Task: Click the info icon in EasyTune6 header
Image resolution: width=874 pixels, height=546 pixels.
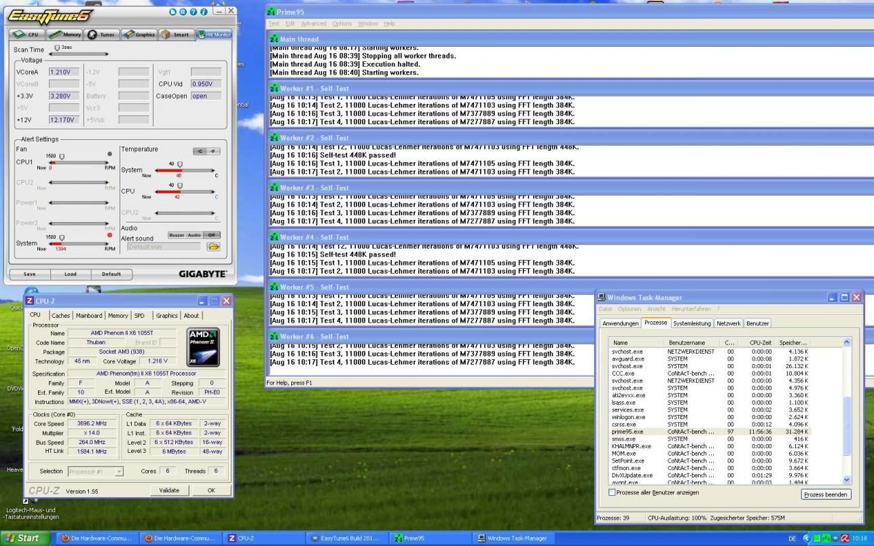Action: tap(203, 12)
